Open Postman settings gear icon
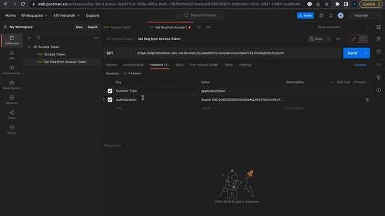This screenshot has width=385, height=216. coord(321,16)
